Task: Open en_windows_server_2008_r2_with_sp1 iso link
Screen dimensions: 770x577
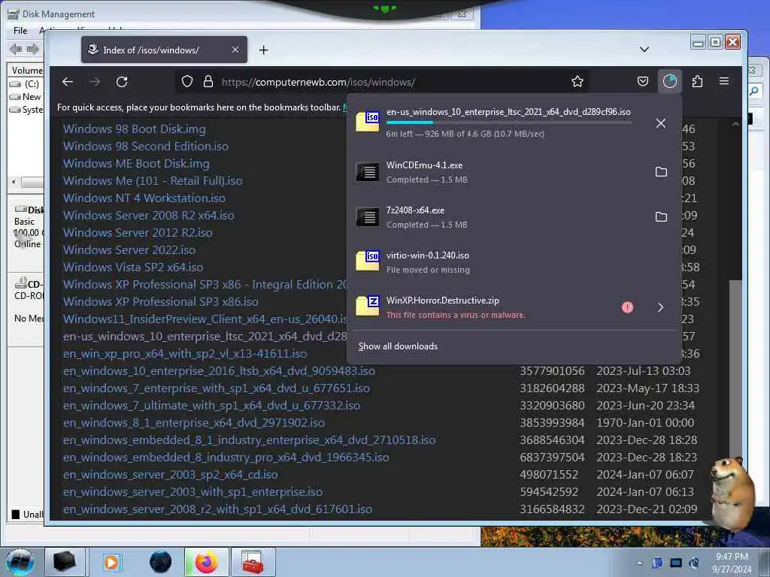Action: click(x=217, y=509)
